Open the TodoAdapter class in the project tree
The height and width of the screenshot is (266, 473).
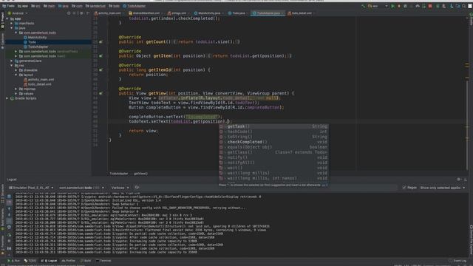(x=35, y=47)
